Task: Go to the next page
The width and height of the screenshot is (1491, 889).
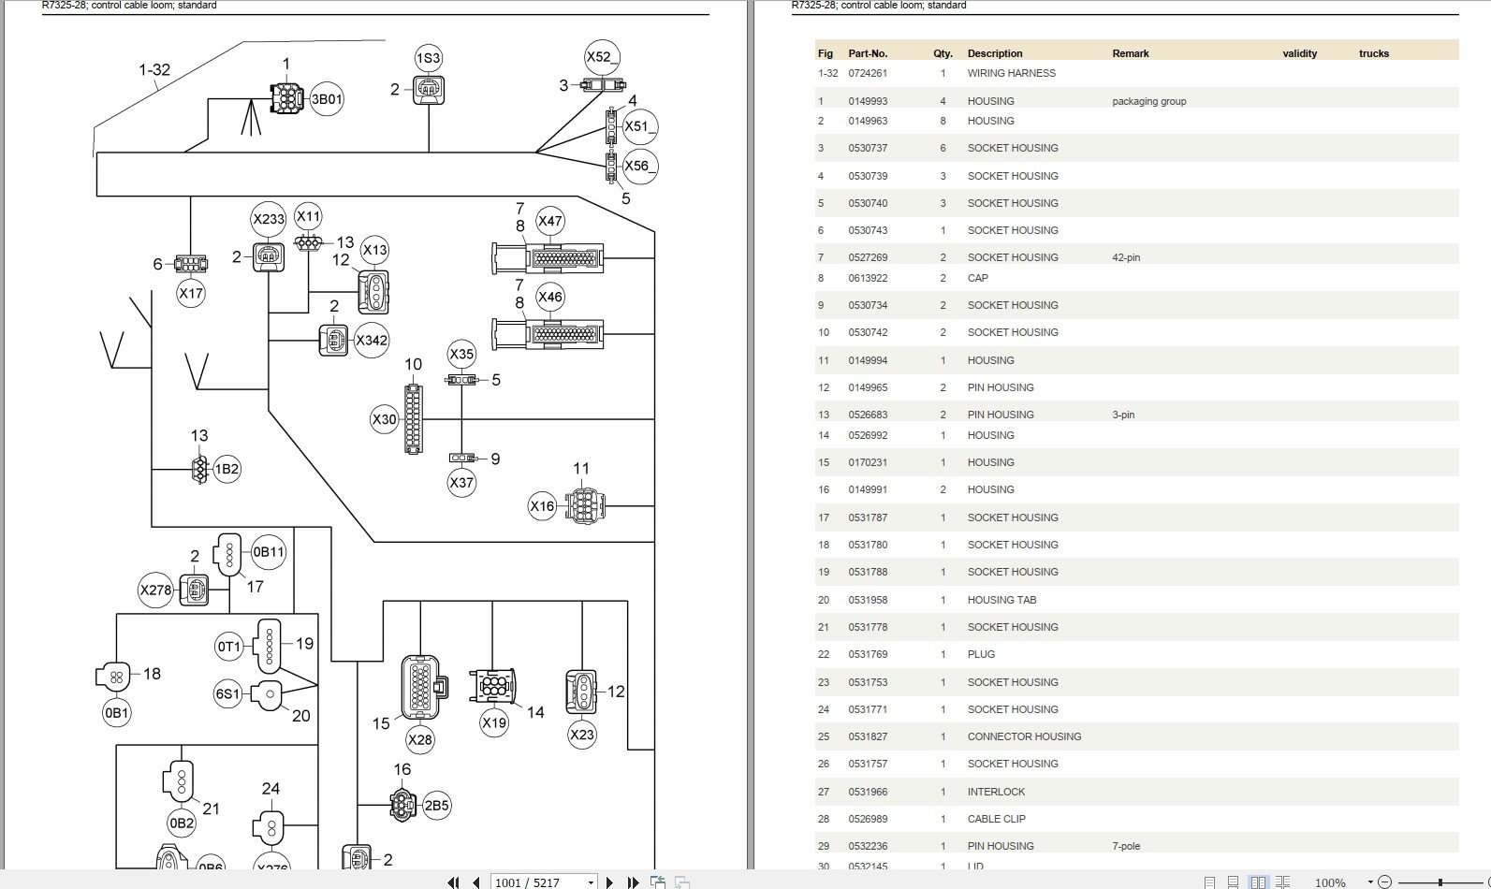Action: [610, 882]
